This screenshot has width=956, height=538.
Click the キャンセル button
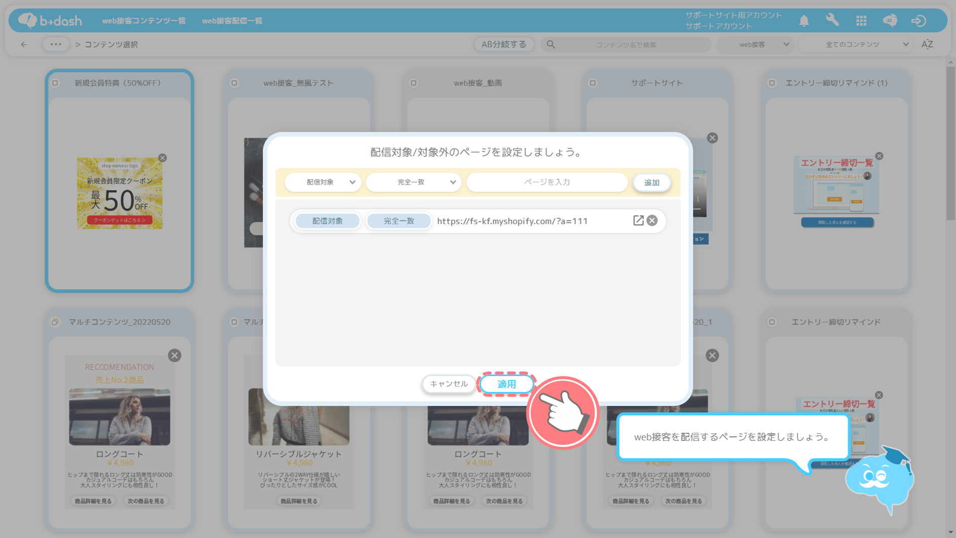click(448, 384)
